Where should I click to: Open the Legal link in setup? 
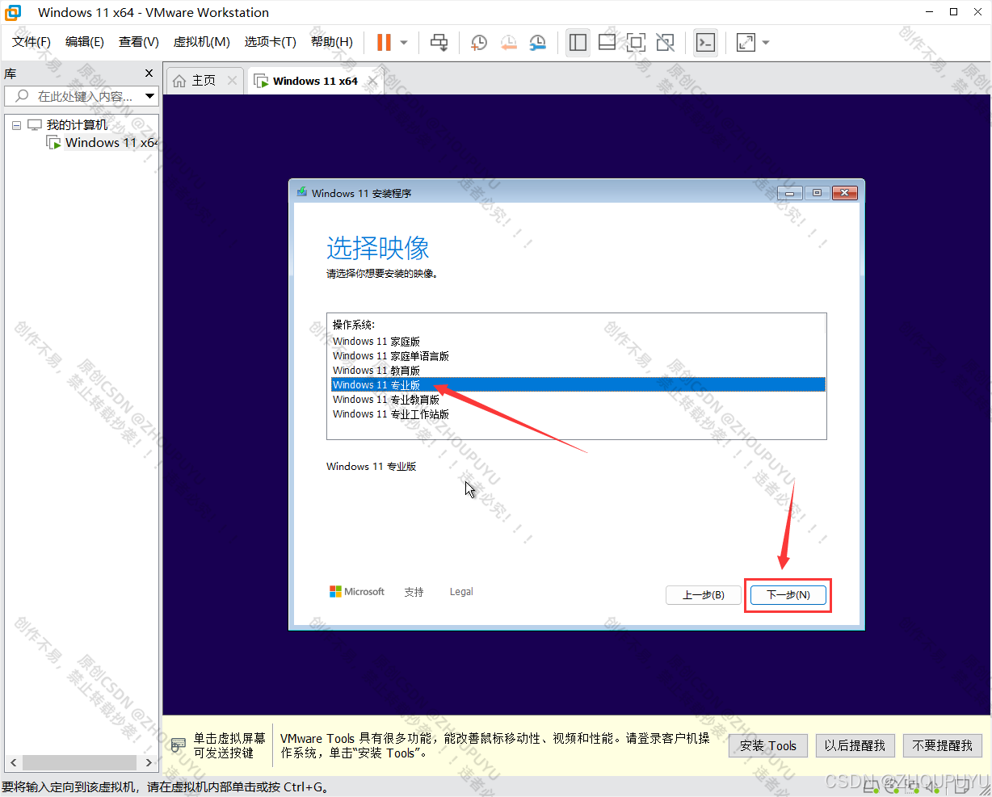[x=461, y=592]
